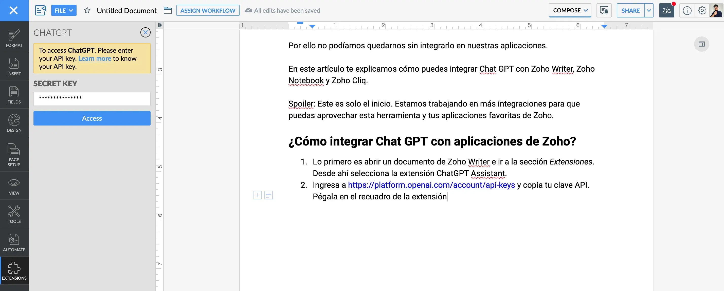The width and height of the screenshot is (724, 291).
Task: Expand the FILE menu dropdown
Action: [63, 10]
